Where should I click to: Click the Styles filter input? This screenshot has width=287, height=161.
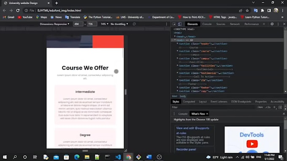[x=213, y=107]
